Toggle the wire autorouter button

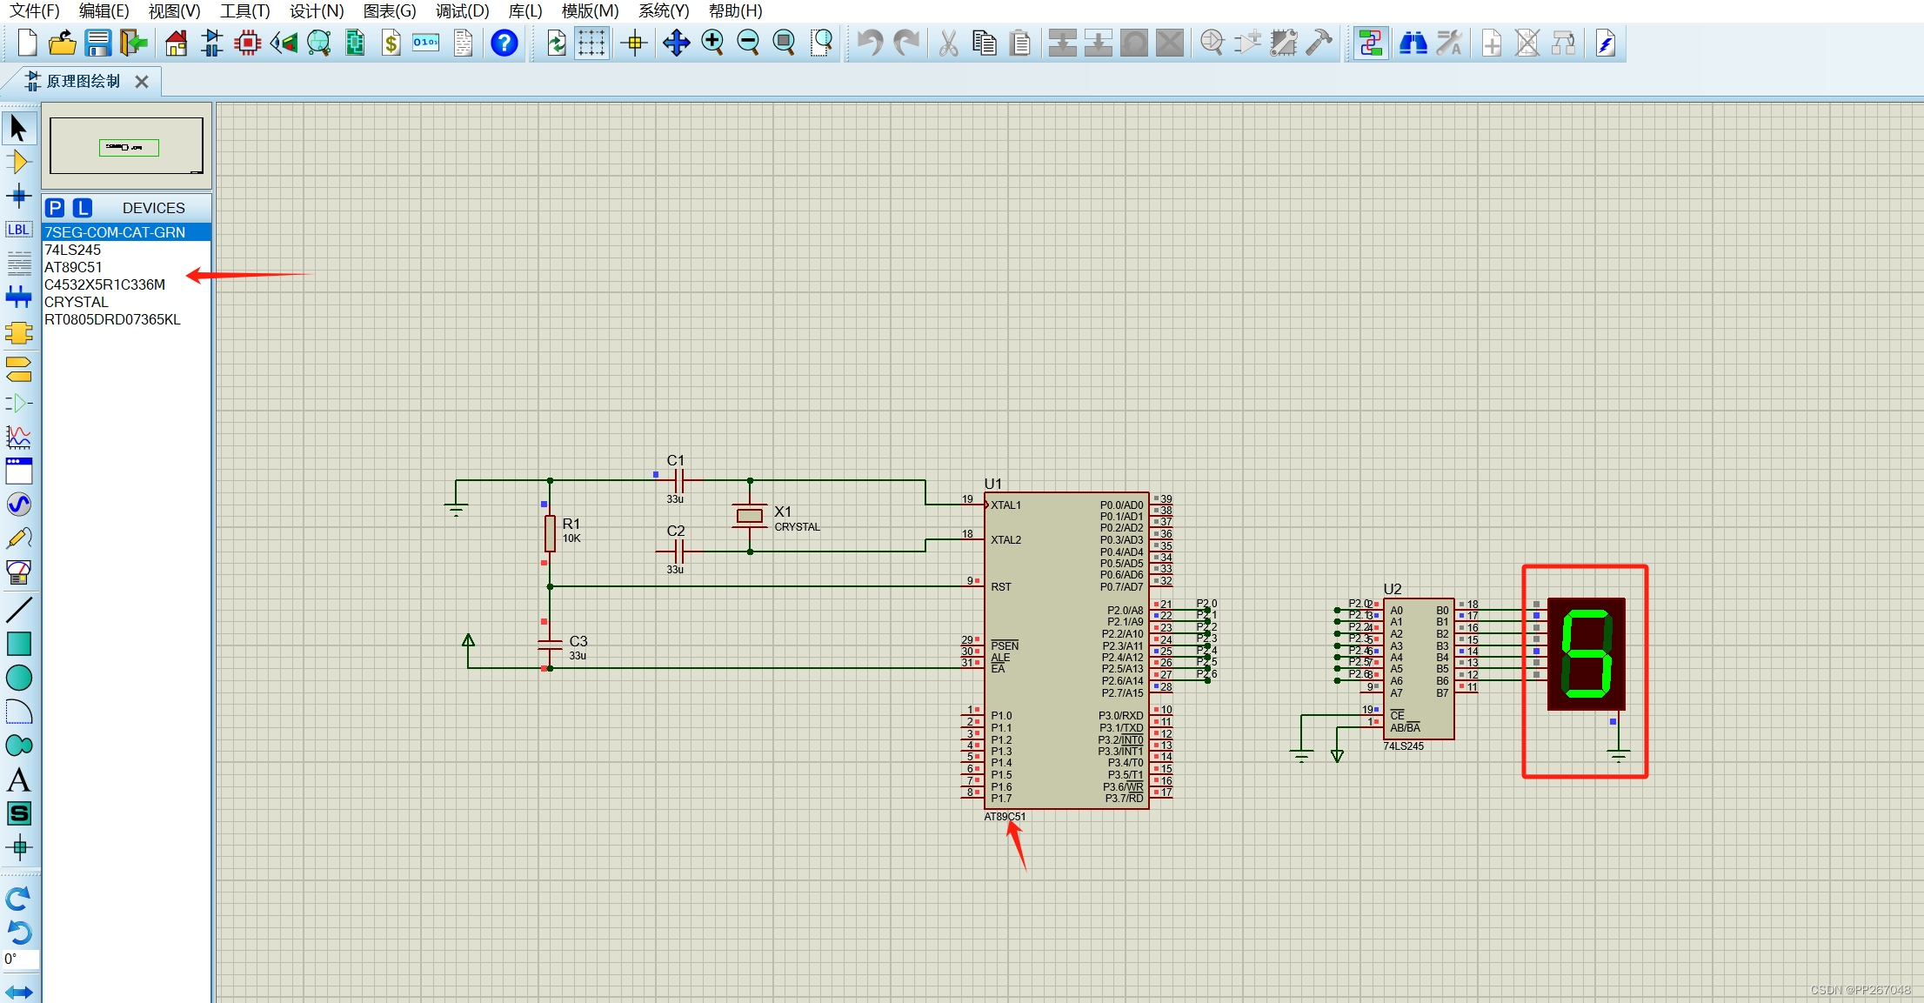point(1371,43)
